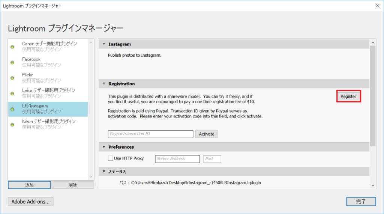Click the 'Publish photos to Instagram.' description
384x214 pixels.
[135, 56]
